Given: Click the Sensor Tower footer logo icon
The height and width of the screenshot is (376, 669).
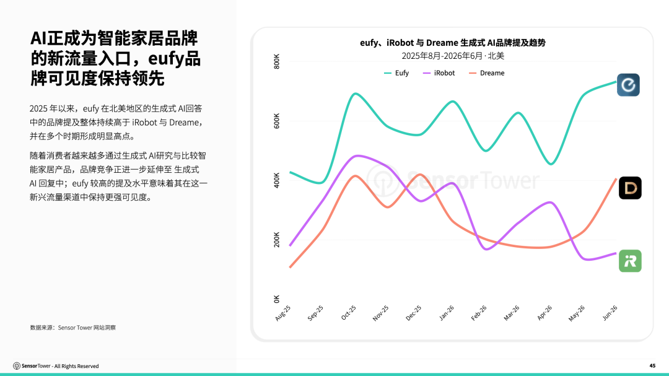Looking at the screenshot, I should click(x=17, y=365).
